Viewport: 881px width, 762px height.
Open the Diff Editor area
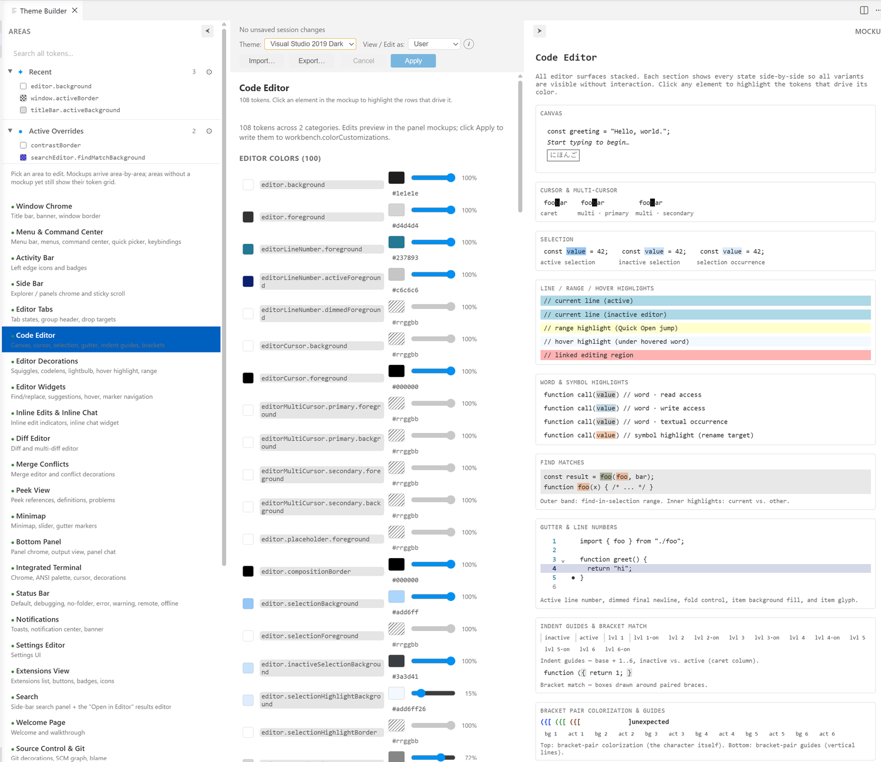112,443
